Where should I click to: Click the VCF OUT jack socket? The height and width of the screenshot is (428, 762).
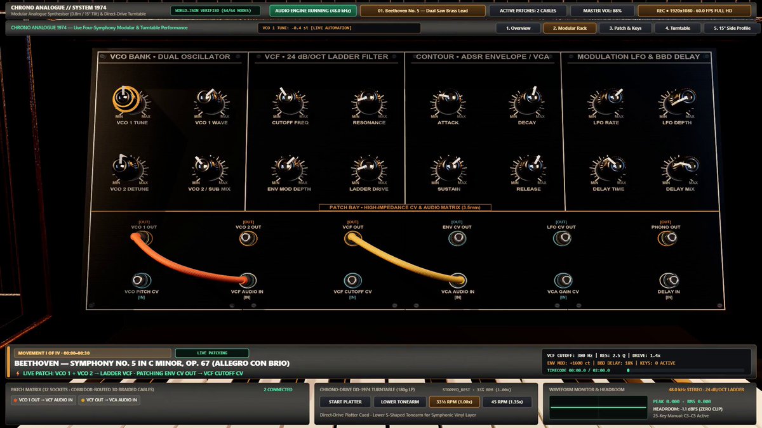coord(352,238)
